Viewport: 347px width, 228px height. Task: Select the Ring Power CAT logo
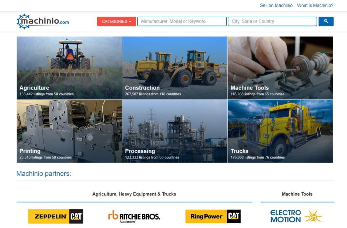click(213, 216)
